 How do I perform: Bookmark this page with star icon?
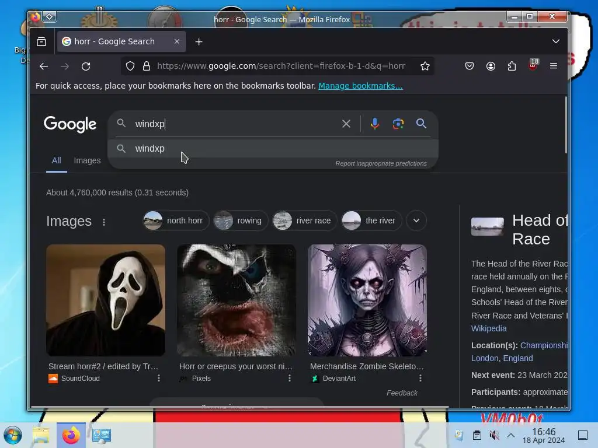[425, 66]
